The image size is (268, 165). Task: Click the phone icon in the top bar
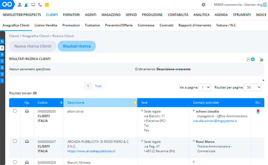(x=40, y=5)
